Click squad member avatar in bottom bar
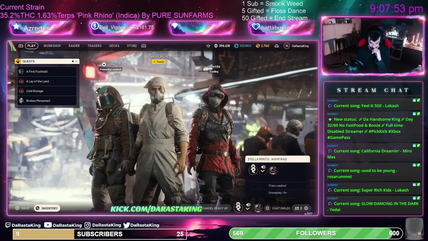 pos(258,208)
